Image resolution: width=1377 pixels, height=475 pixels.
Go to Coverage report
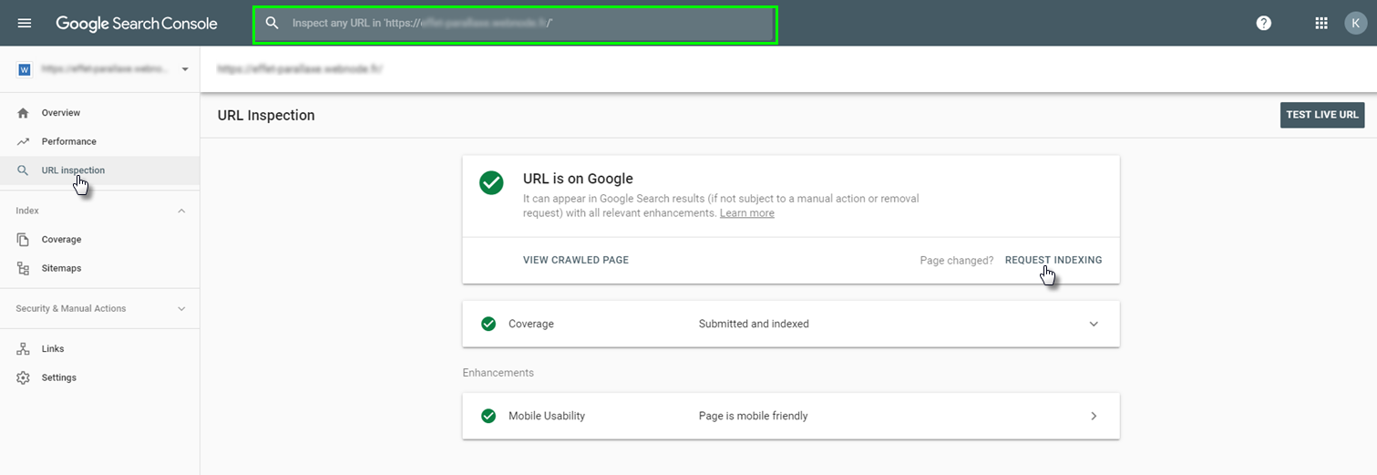61,240
